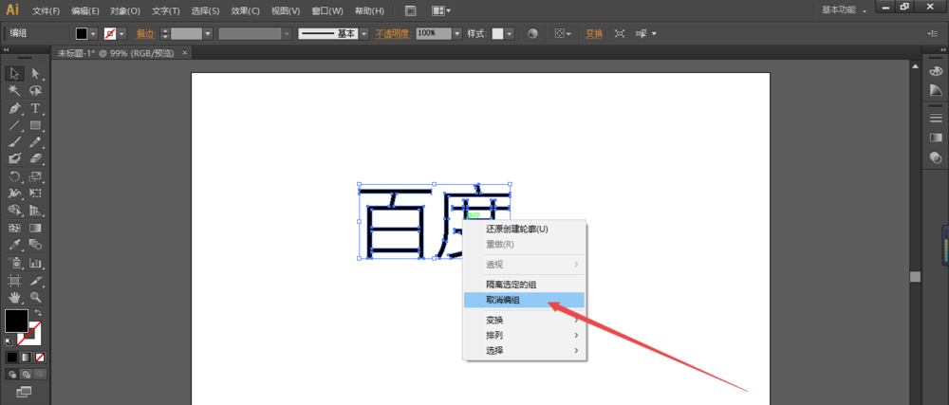Change the screen mode button
This screenshot has height=405, width=949.
(25, 393)
